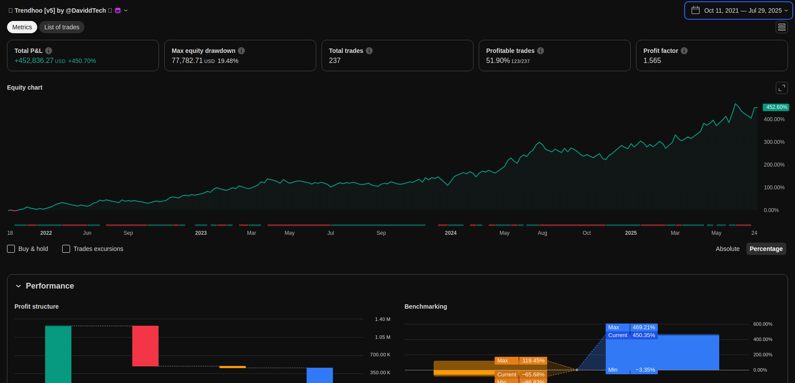
Task: Switch equity chart to Absolute values
Action: pos(727,249)
